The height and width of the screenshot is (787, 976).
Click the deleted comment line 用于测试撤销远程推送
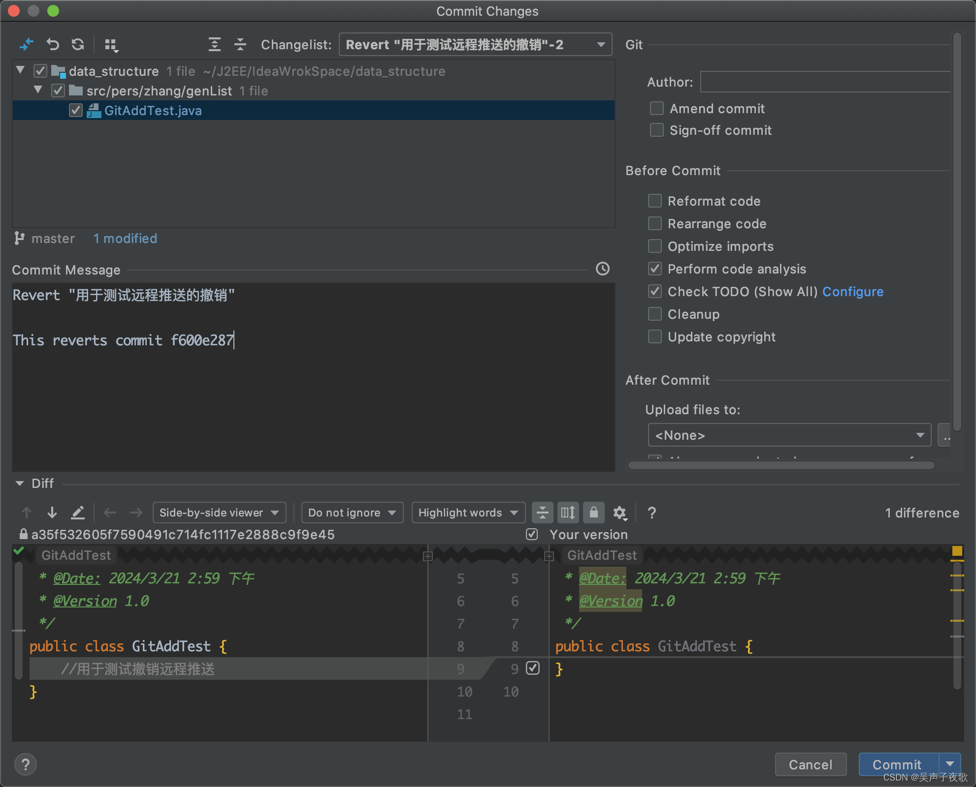point(137,669)
